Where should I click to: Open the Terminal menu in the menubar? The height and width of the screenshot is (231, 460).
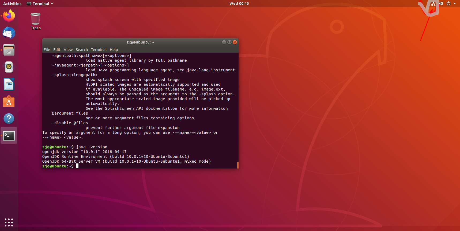(99, 50)
